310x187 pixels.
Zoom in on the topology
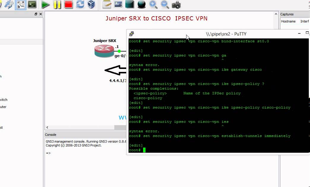(x=153, y=5)
